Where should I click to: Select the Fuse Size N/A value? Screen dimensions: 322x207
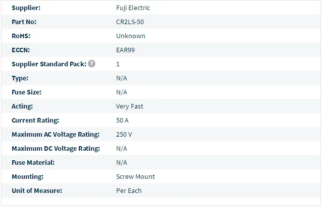tap(122, 92)
